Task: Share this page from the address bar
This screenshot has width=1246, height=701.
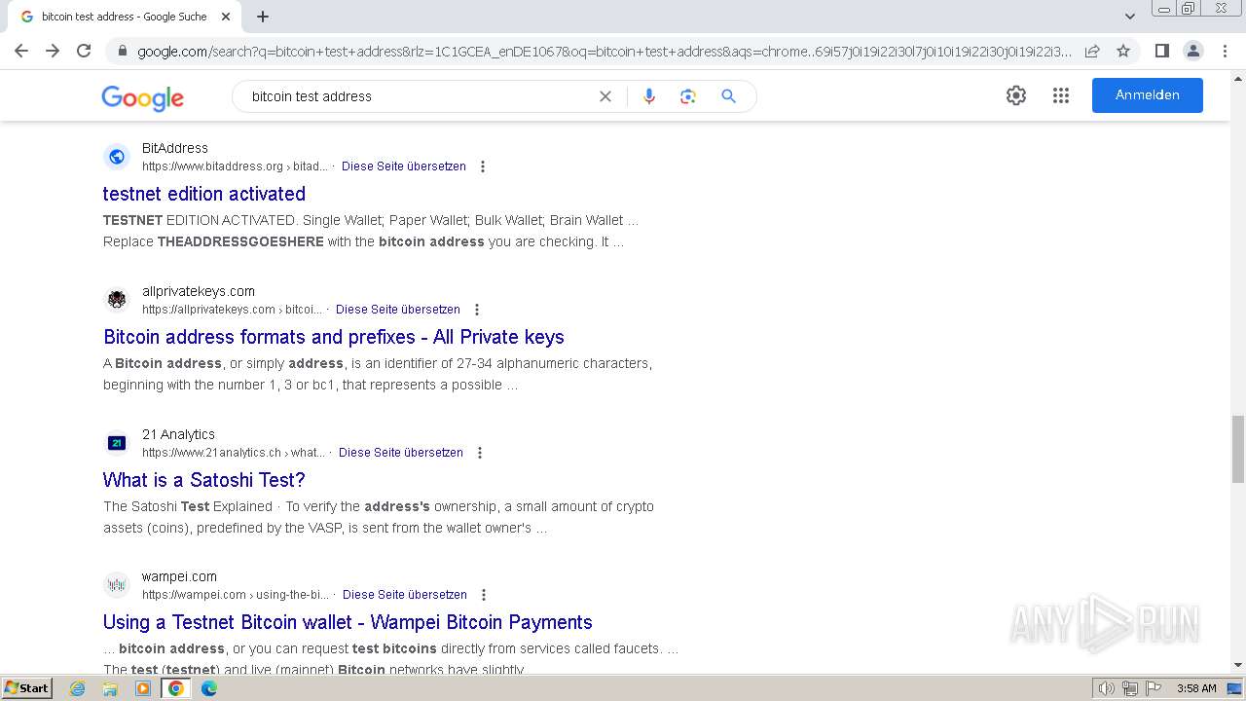Action: tap(1092, 52)
